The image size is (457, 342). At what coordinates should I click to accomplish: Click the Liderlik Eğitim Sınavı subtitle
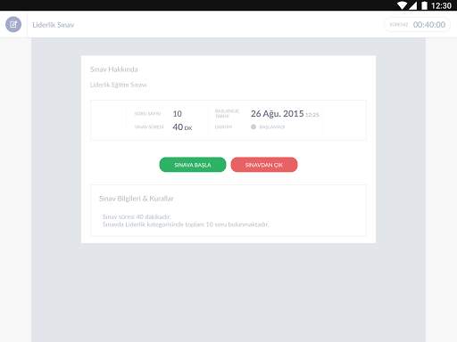click(118, 85)
